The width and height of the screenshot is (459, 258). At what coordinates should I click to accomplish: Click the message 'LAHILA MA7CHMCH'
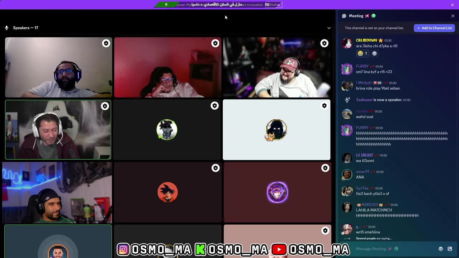coord(374,210)
